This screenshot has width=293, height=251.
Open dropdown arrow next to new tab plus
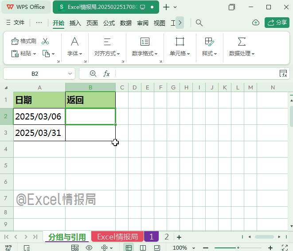coord(175,7)
